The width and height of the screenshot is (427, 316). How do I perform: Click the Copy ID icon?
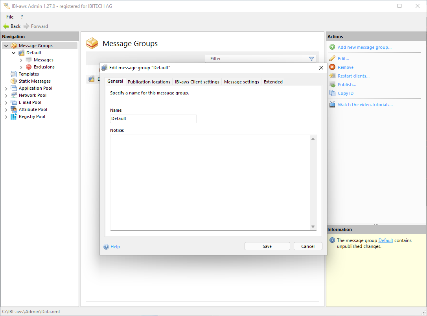(x=332, y=93)
